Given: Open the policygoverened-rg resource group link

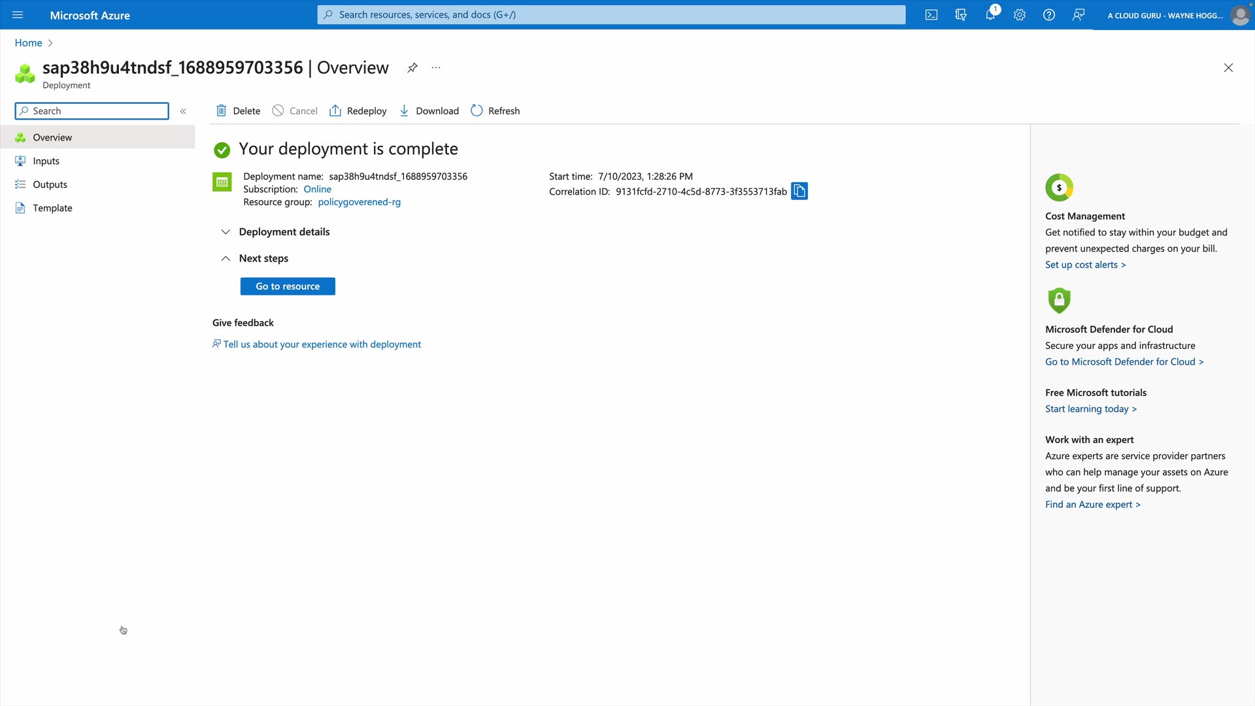Looking at the screenshot, I should pyautogui.click(x=359, y=202).
